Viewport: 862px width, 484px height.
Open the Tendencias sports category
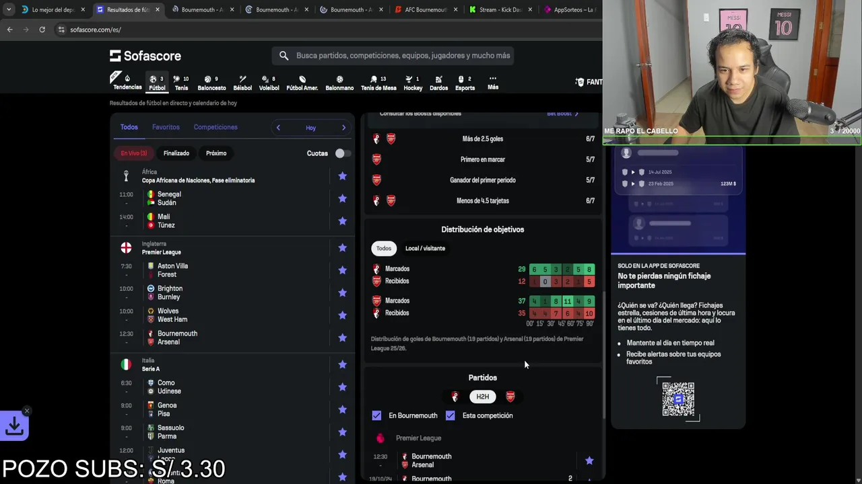[x=127, y=82]
